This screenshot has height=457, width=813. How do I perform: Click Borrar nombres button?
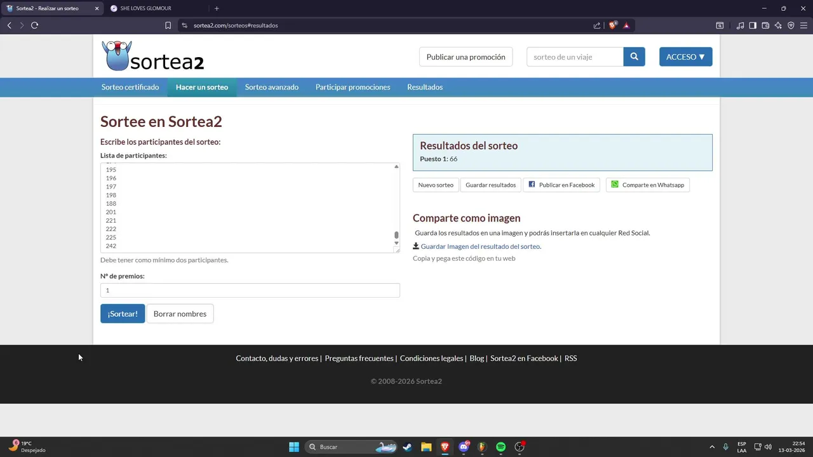[x=180, y=314]
